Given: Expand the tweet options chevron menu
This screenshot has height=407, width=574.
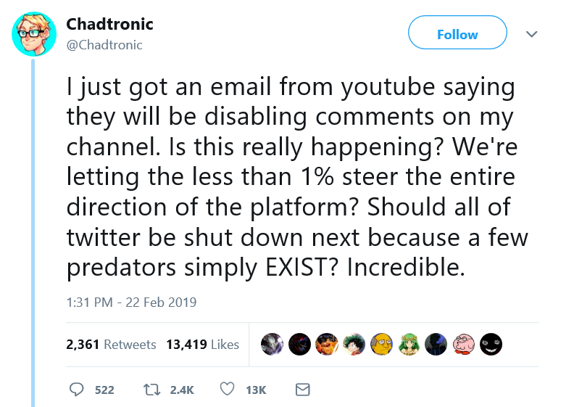Looking at the screenshot, I should (531, 34).
